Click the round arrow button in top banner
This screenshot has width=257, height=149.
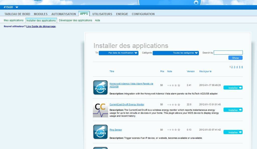pos(196,3)
